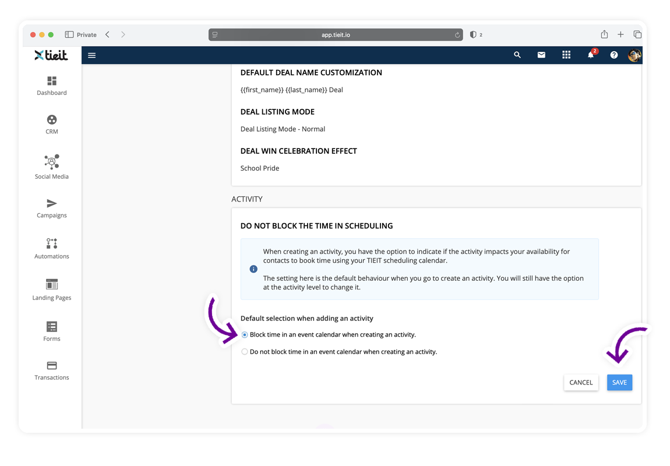Click 'DO NOT BLOCK THE TIME IN SCHEDULING' heading
Image resolution: width=670 pixels, height=466 pixels.
(316, 226)
